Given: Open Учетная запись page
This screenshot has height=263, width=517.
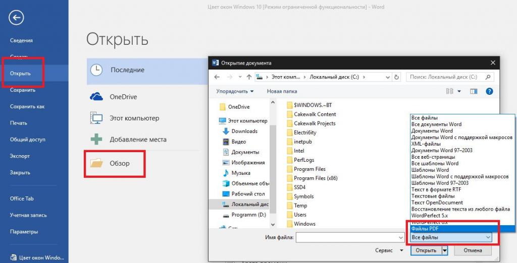Looking at the screenshot, I should (28, 215).
